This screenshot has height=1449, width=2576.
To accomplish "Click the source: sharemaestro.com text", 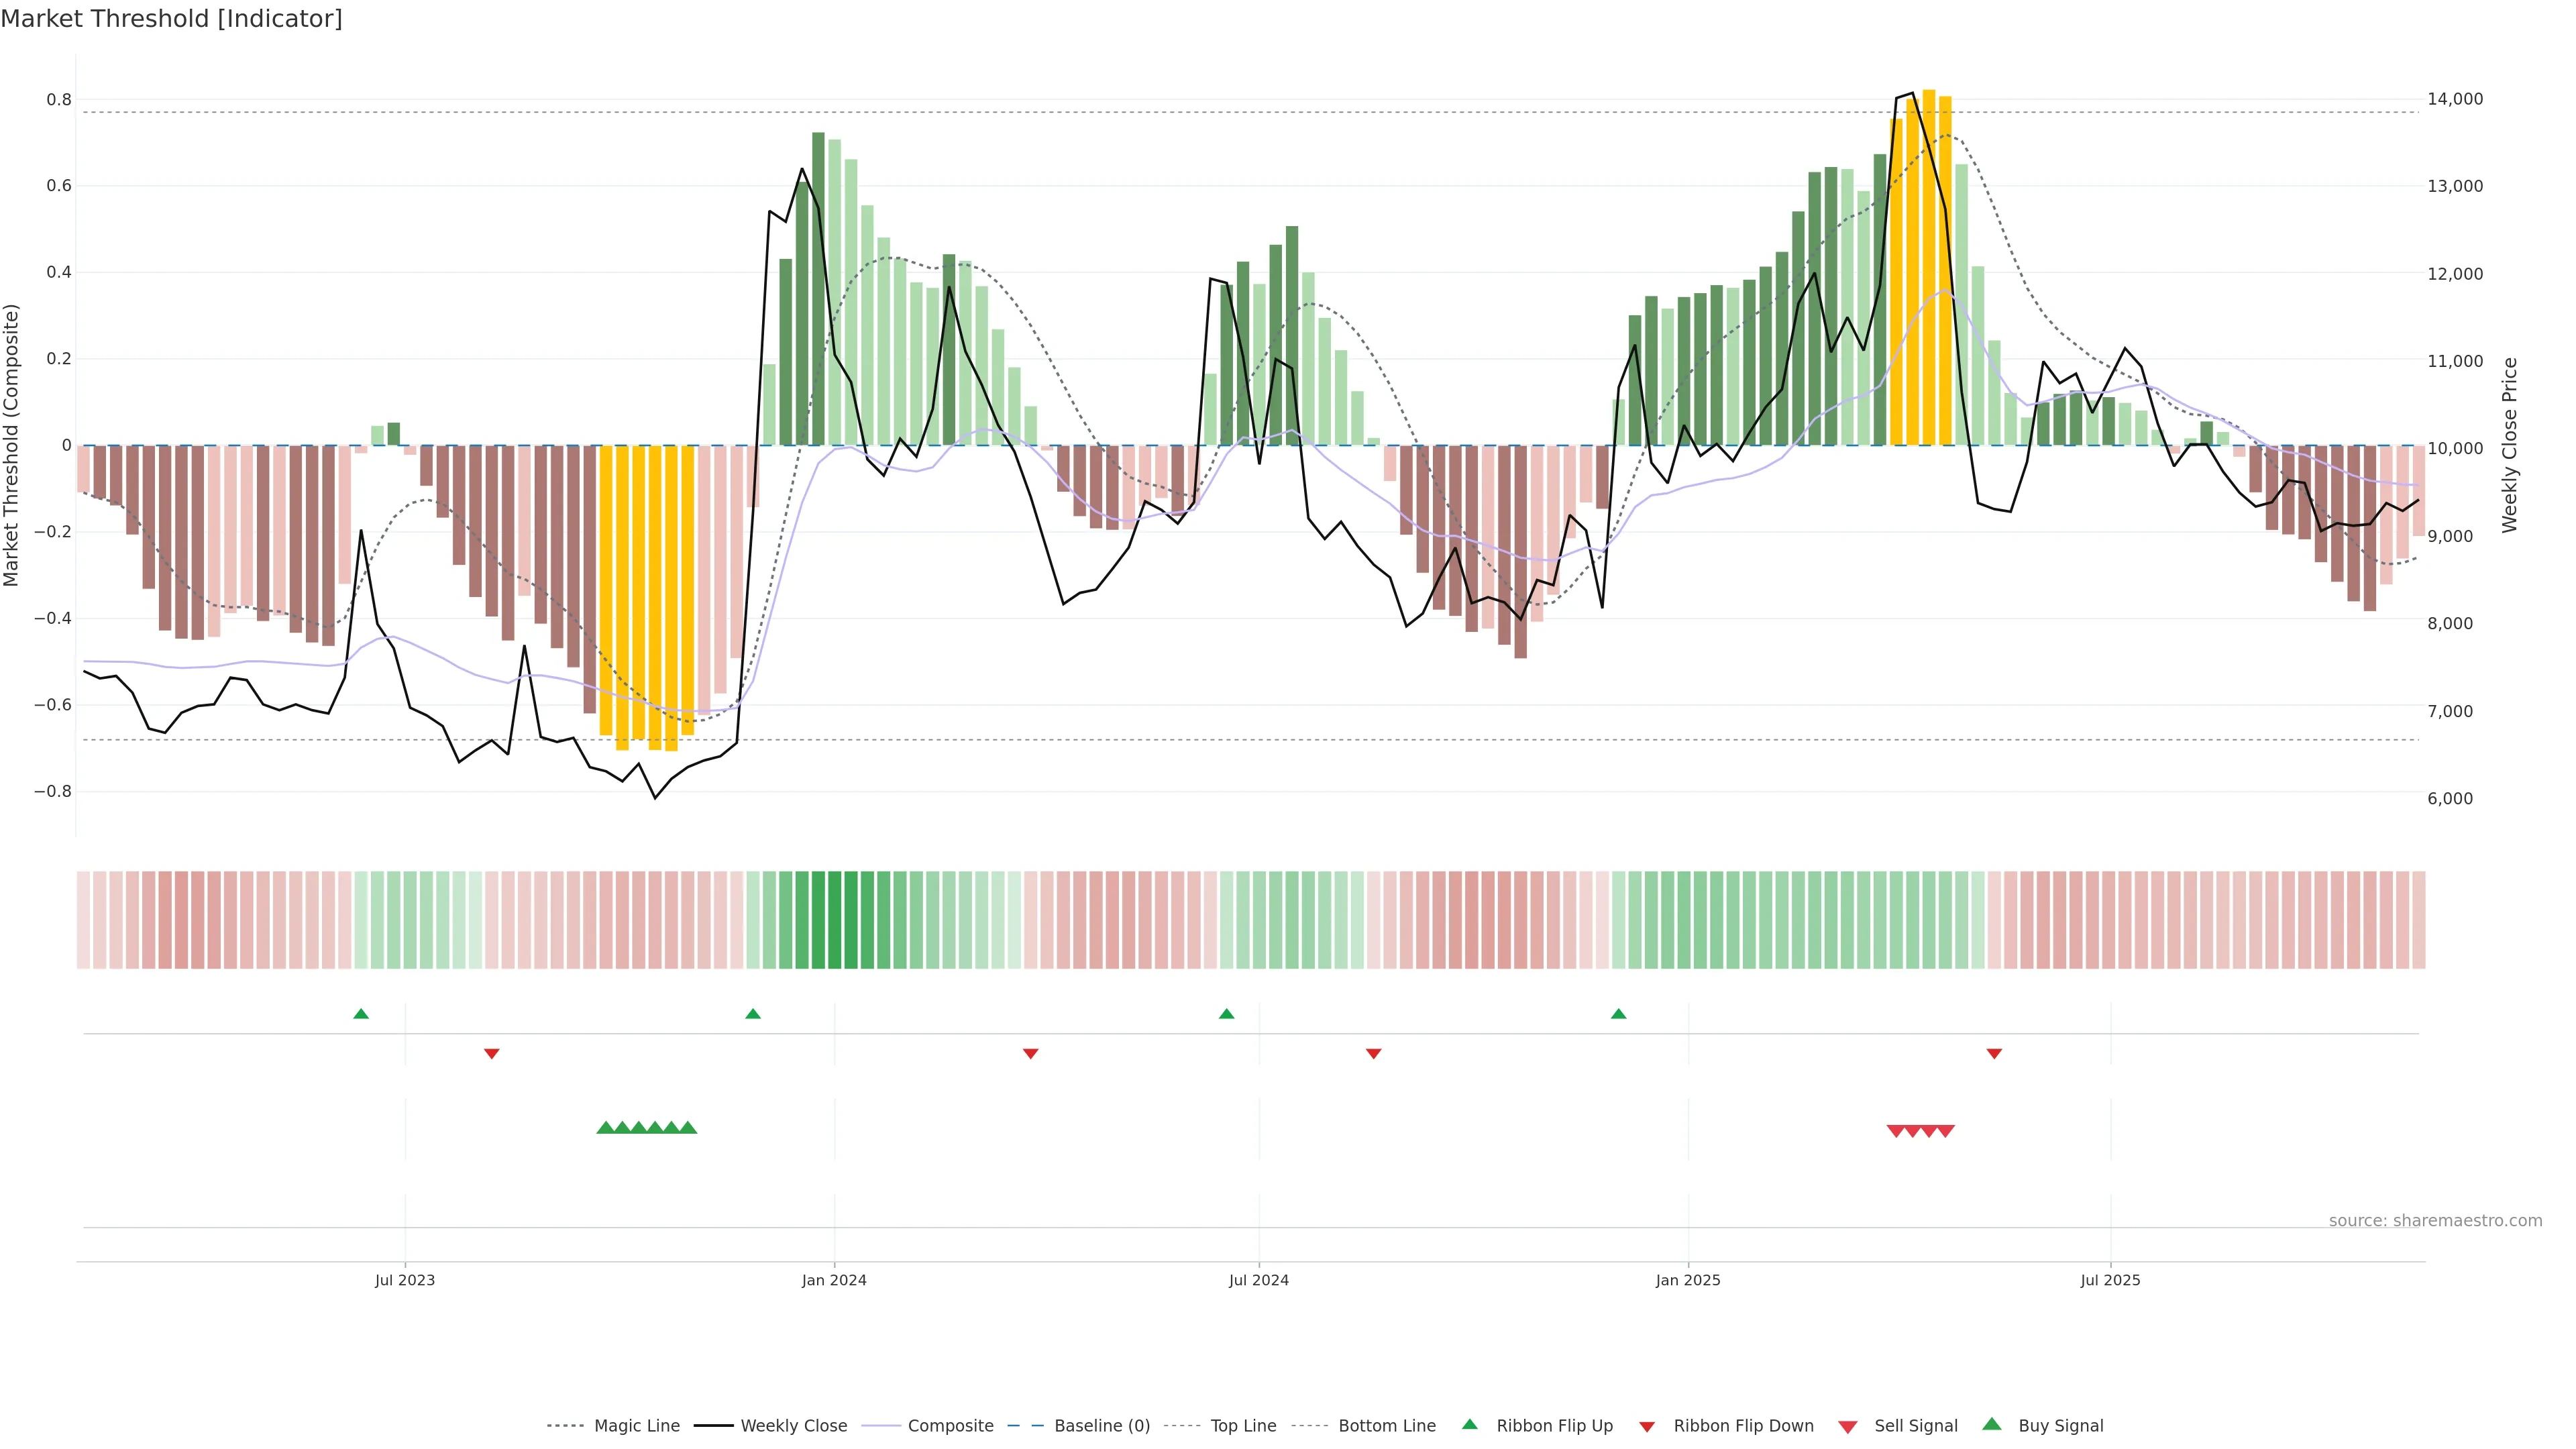I will coord(2435,1220).
